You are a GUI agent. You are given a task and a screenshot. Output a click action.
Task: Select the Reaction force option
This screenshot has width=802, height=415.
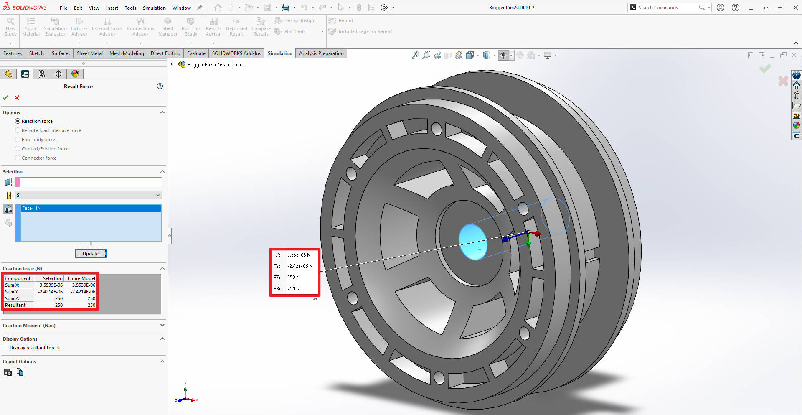coord(18,121)
